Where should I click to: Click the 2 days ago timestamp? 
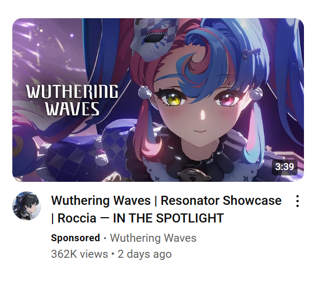[x=145, y=254]
